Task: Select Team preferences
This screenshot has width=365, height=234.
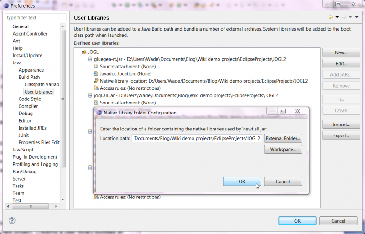Action: (x=18, y=193)
